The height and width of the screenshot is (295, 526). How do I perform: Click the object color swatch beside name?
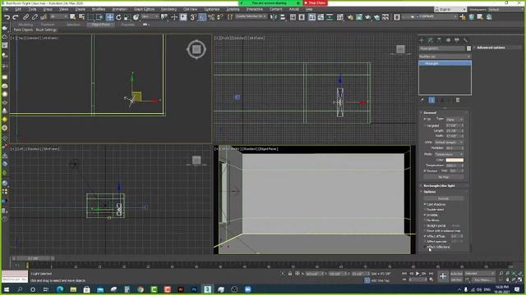(468, 48)
